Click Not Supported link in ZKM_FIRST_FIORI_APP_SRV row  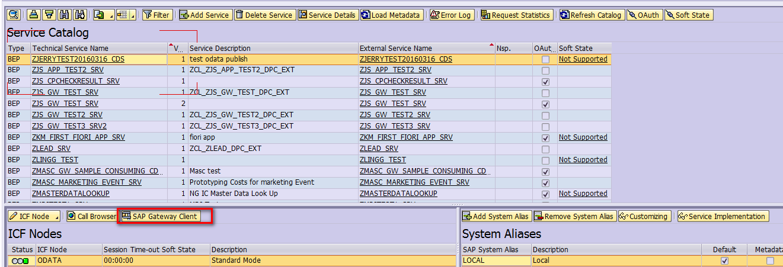(x=583, y=137)
